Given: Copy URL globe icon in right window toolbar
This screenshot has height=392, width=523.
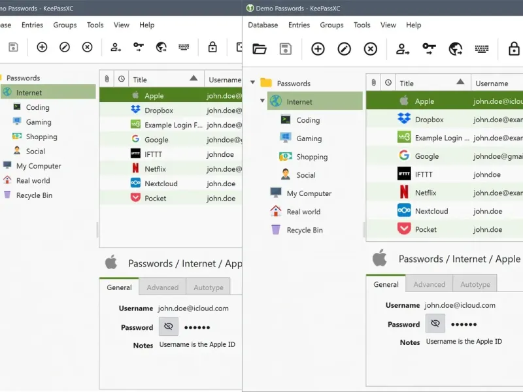Looking at the screenshot, I should [455, 48].
